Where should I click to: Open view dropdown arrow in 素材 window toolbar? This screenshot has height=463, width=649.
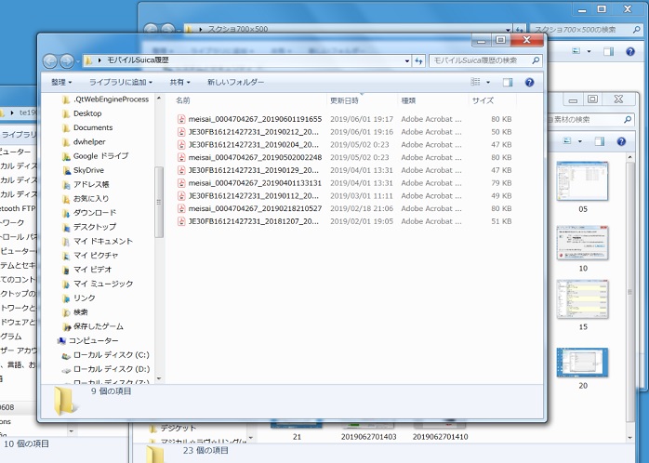[580, 141]
